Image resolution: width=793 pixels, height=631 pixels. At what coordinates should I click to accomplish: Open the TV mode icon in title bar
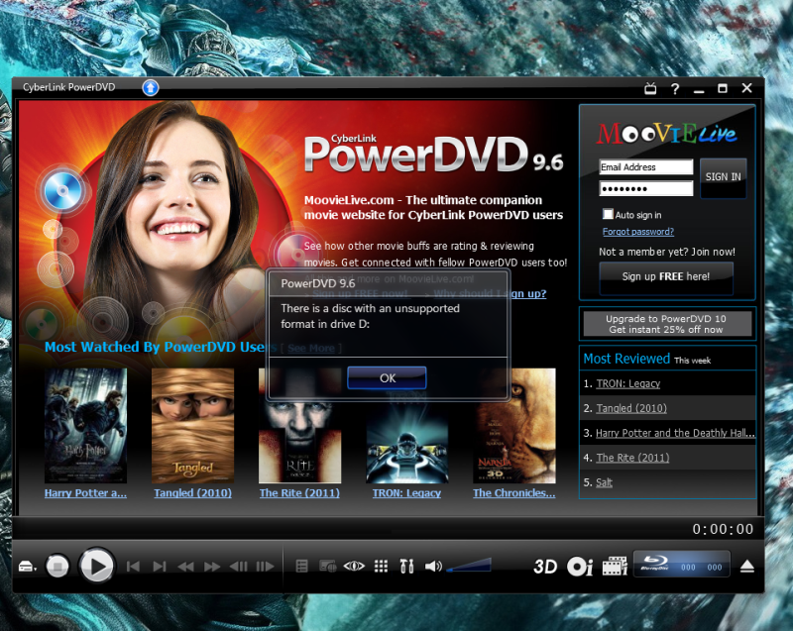coord(650,89)
